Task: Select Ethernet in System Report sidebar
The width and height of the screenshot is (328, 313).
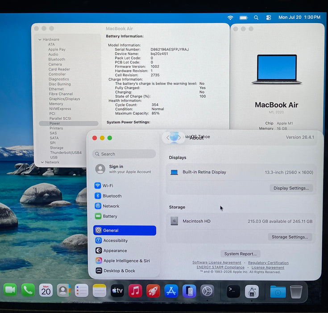Action: (56, 89)
